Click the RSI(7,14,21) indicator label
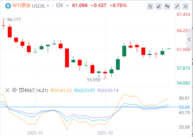This screenshot has height=137, width=193. (36, 91)
